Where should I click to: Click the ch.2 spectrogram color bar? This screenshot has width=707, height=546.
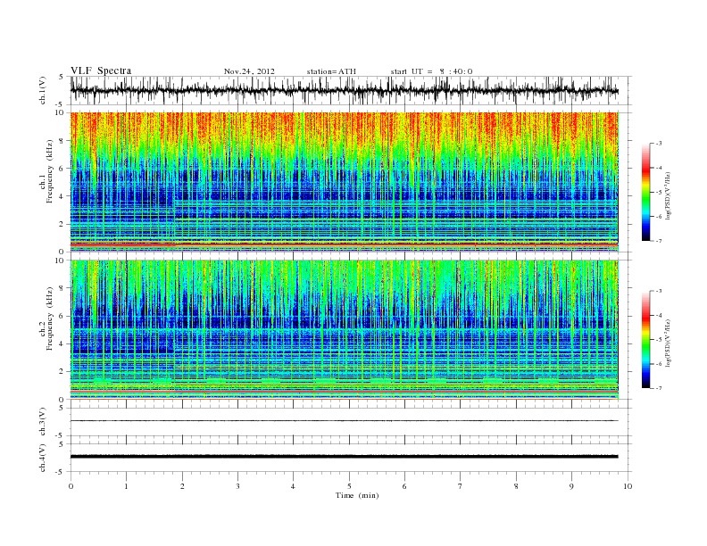point(645,339)
